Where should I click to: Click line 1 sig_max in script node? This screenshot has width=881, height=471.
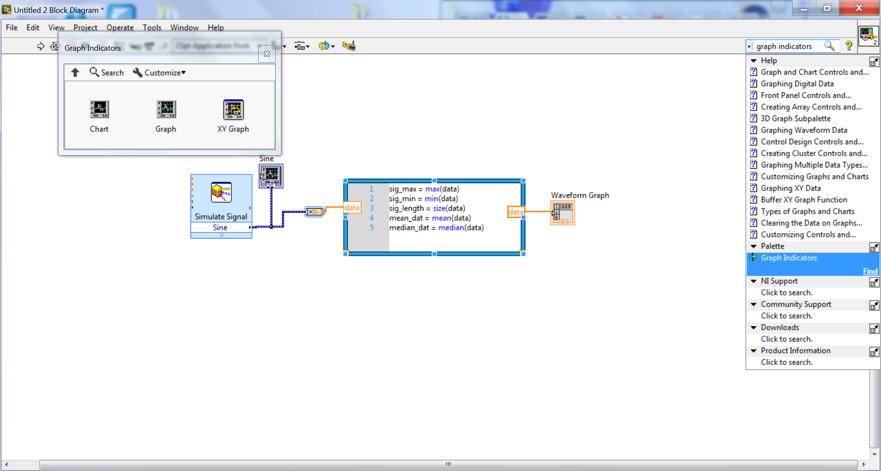click(x=424, y=189)
